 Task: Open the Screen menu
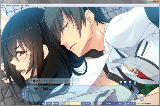point(8,5)
